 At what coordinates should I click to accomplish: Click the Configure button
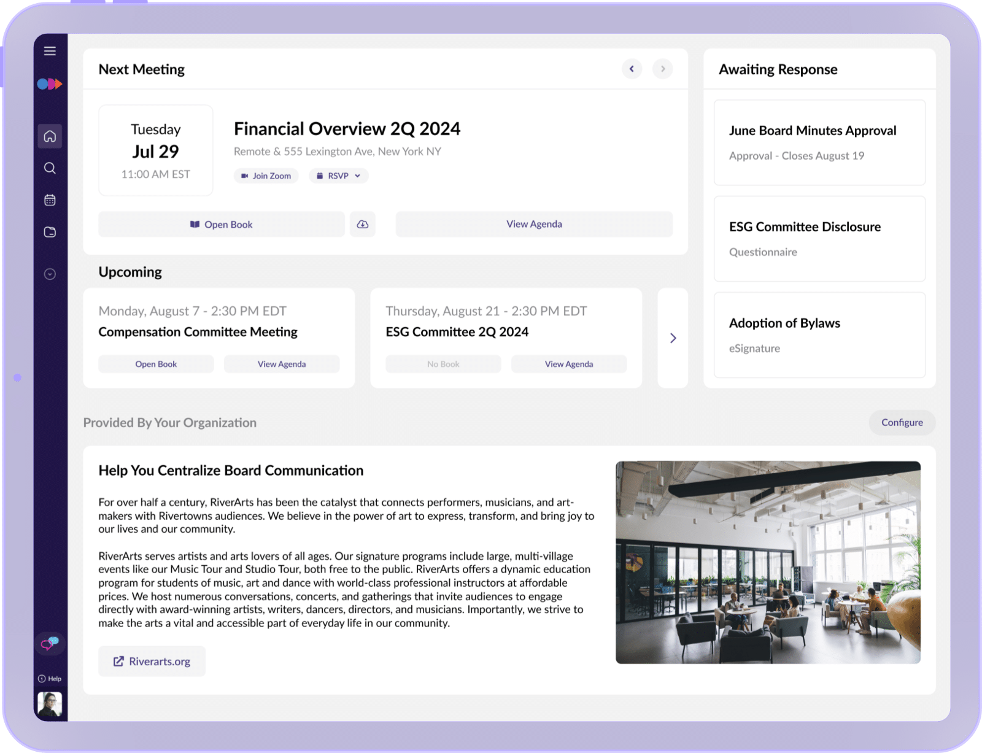pos(902,422)
